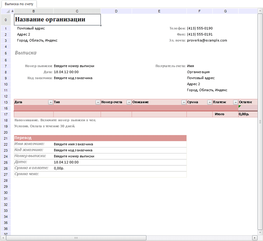Select column D header
The image size is (263, 241).
116,11
